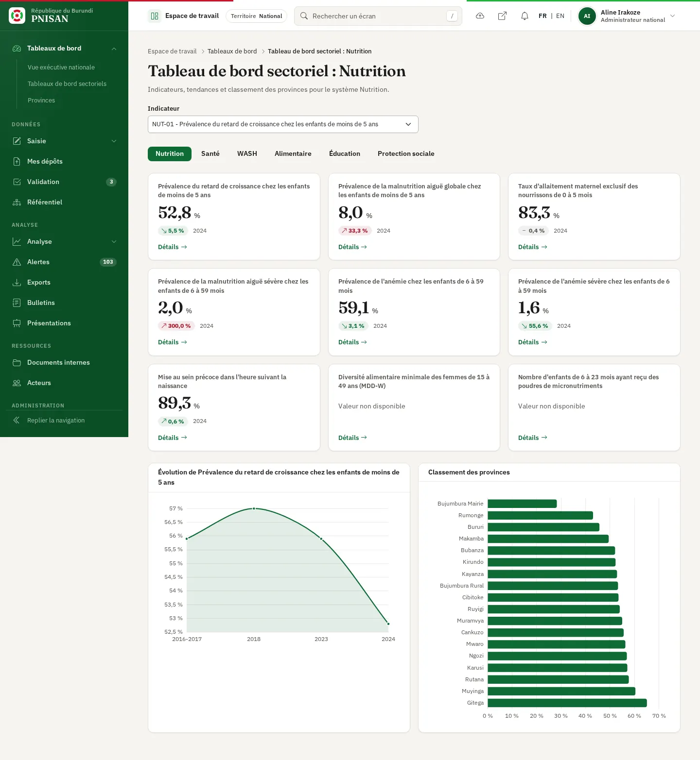Viewport: 700px width, 760px height.
Task: Switch to the Santé tab
Action: [210, 153]
